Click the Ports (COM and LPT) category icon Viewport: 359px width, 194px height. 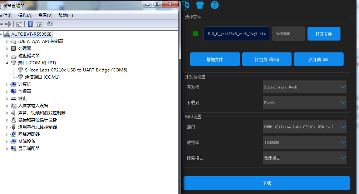tap(14, 63)
